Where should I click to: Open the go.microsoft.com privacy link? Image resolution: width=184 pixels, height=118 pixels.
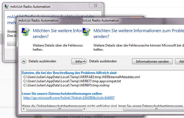[69, 98]
